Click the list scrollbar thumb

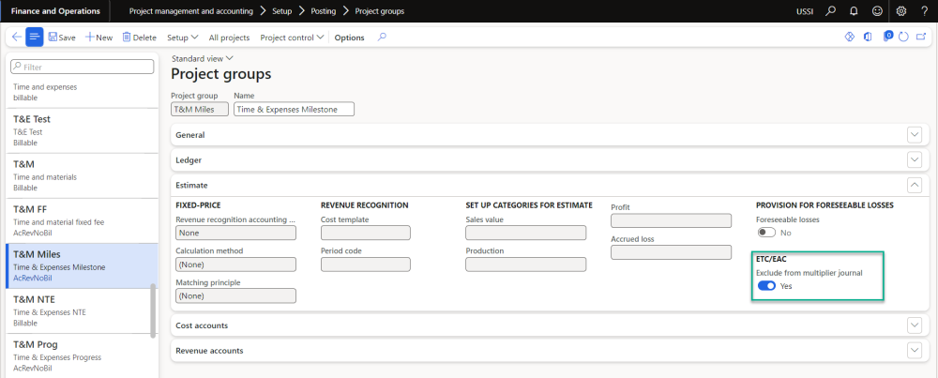[x=153, y=310]
